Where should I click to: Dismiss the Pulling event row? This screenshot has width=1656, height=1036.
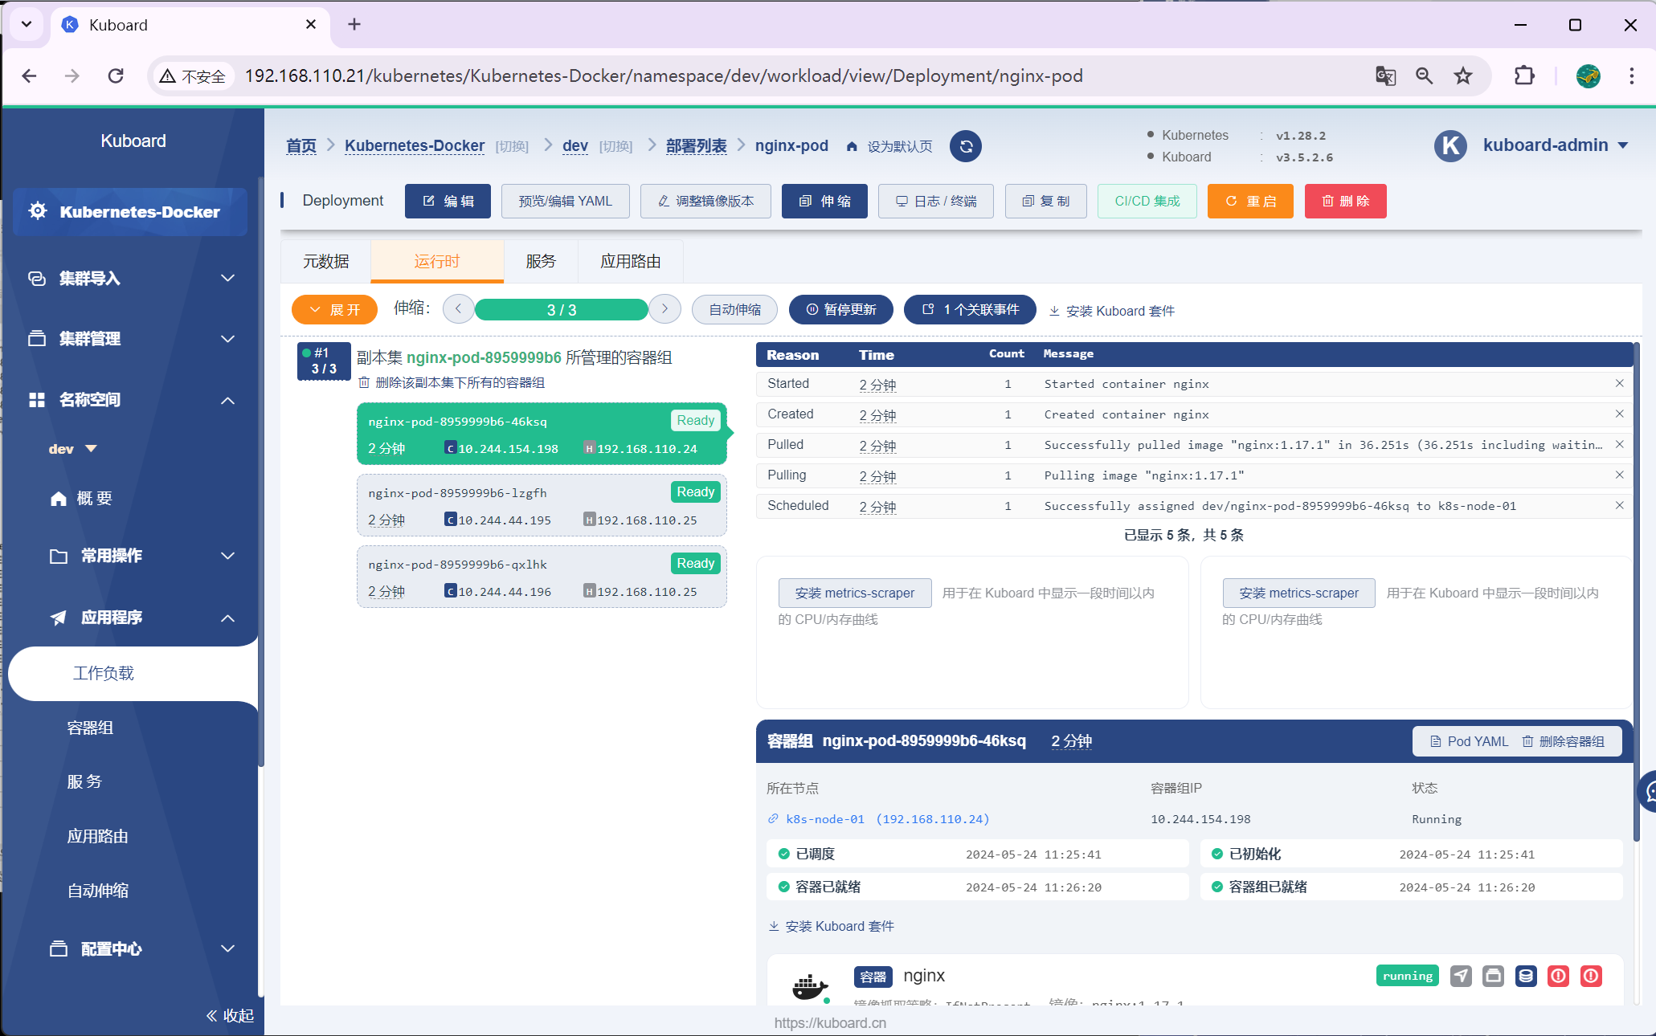click(x=1619, y=475)
